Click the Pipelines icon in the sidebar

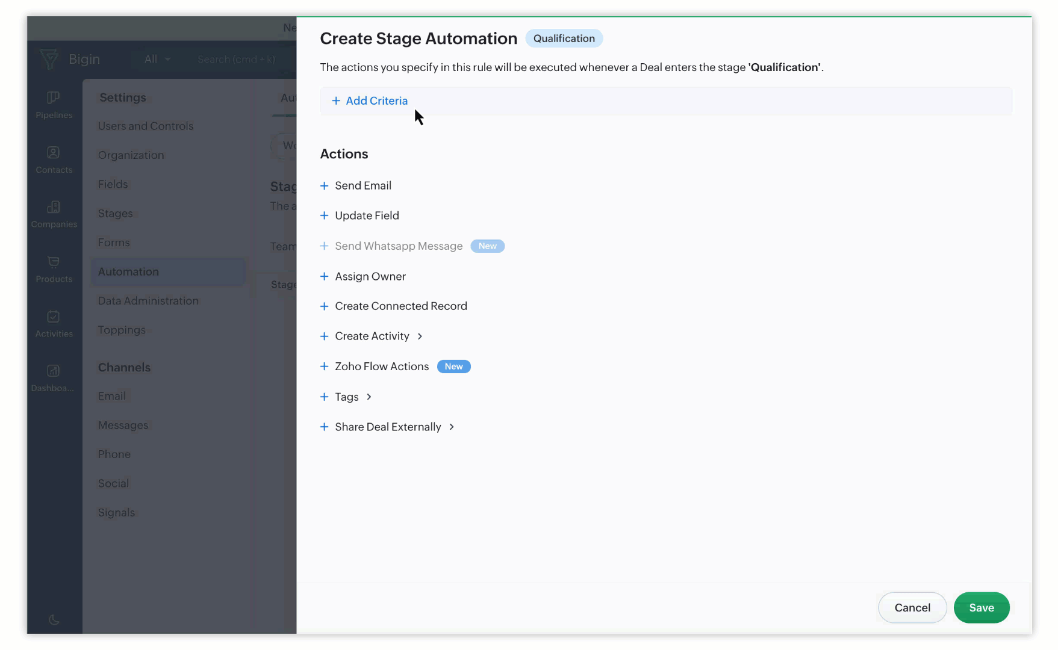click(x=54, y=98)
